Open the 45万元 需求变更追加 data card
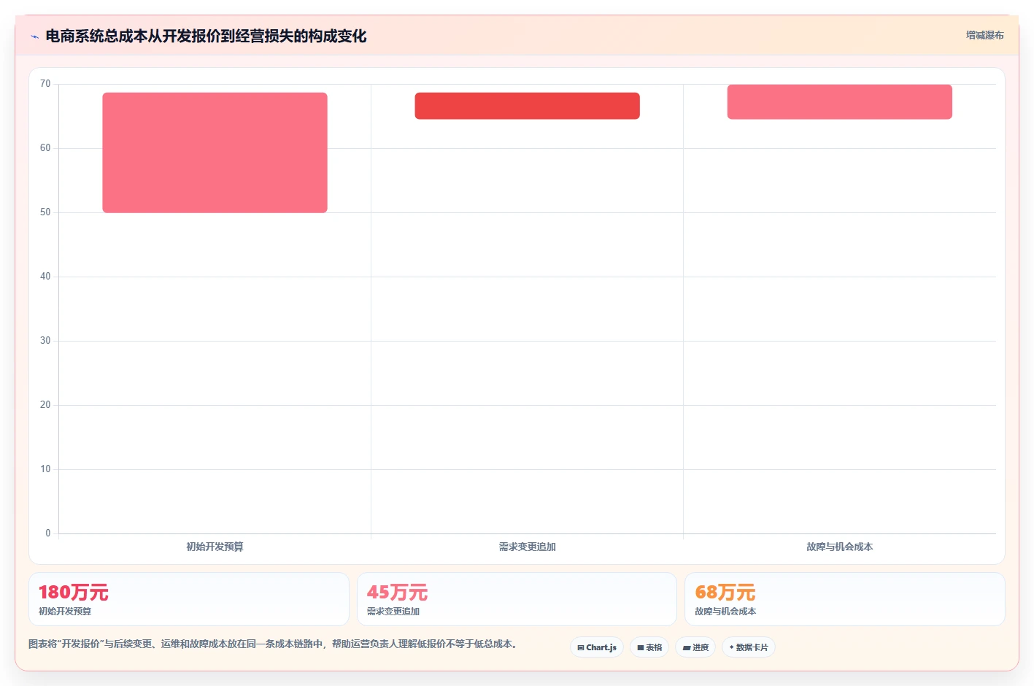The width and height of the screenshot is (1034, 686). [517, 599]
